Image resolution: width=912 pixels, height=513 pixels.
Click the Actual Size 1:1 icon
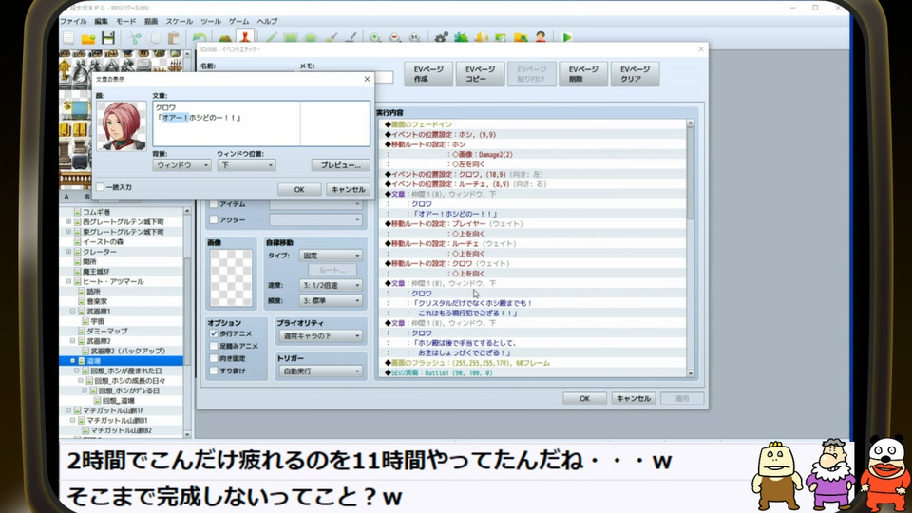coord(415,38)
